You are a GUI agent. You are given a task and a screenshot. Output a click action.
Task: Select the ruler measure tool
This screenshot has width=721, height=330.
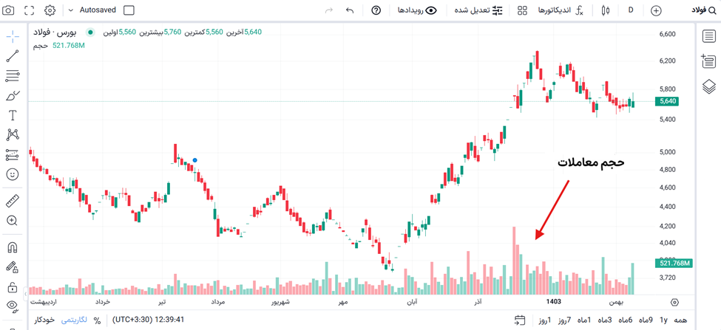tap(13, 201)
